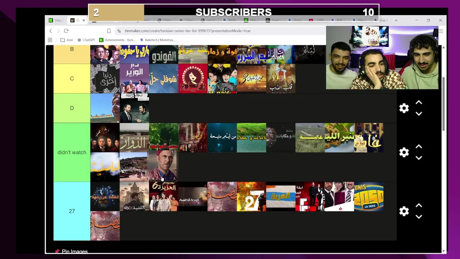Click the 27 tier label
This screenshot has height=259, width=460.
(72, 211)
